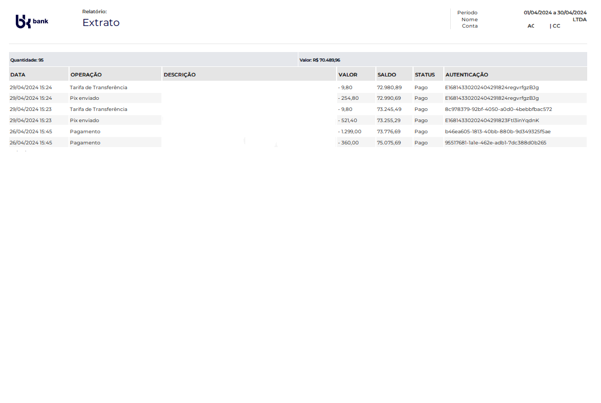Click the 72.980,89 balance
Screen dimensions: 601x403
click(389, 88)
